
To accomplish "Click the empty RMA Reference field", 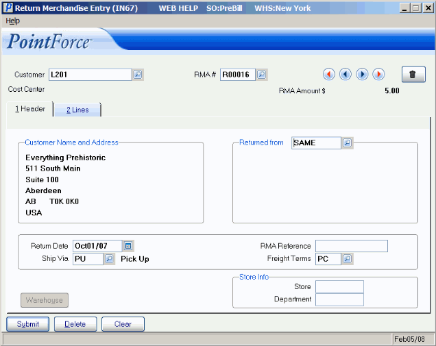I will [x=352, y=246].
